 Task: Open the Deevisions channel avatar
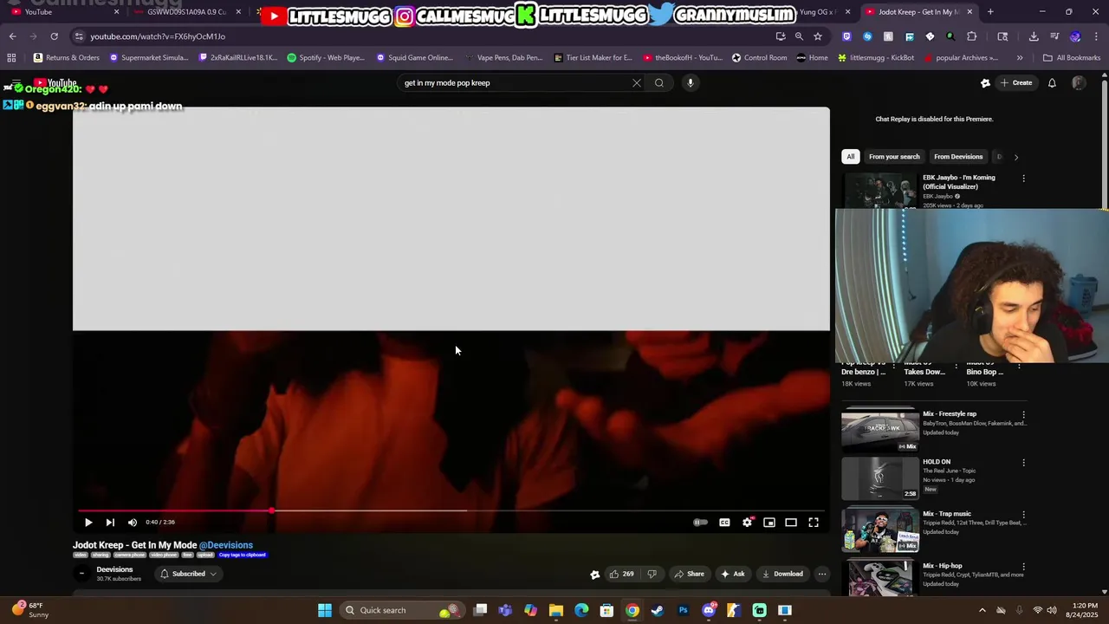click(x=82, y=574)
